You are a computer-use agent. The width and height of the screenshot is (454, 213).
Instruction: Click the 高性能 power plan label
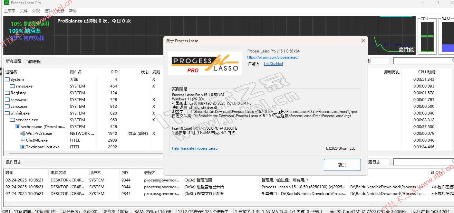coord(406,50)
